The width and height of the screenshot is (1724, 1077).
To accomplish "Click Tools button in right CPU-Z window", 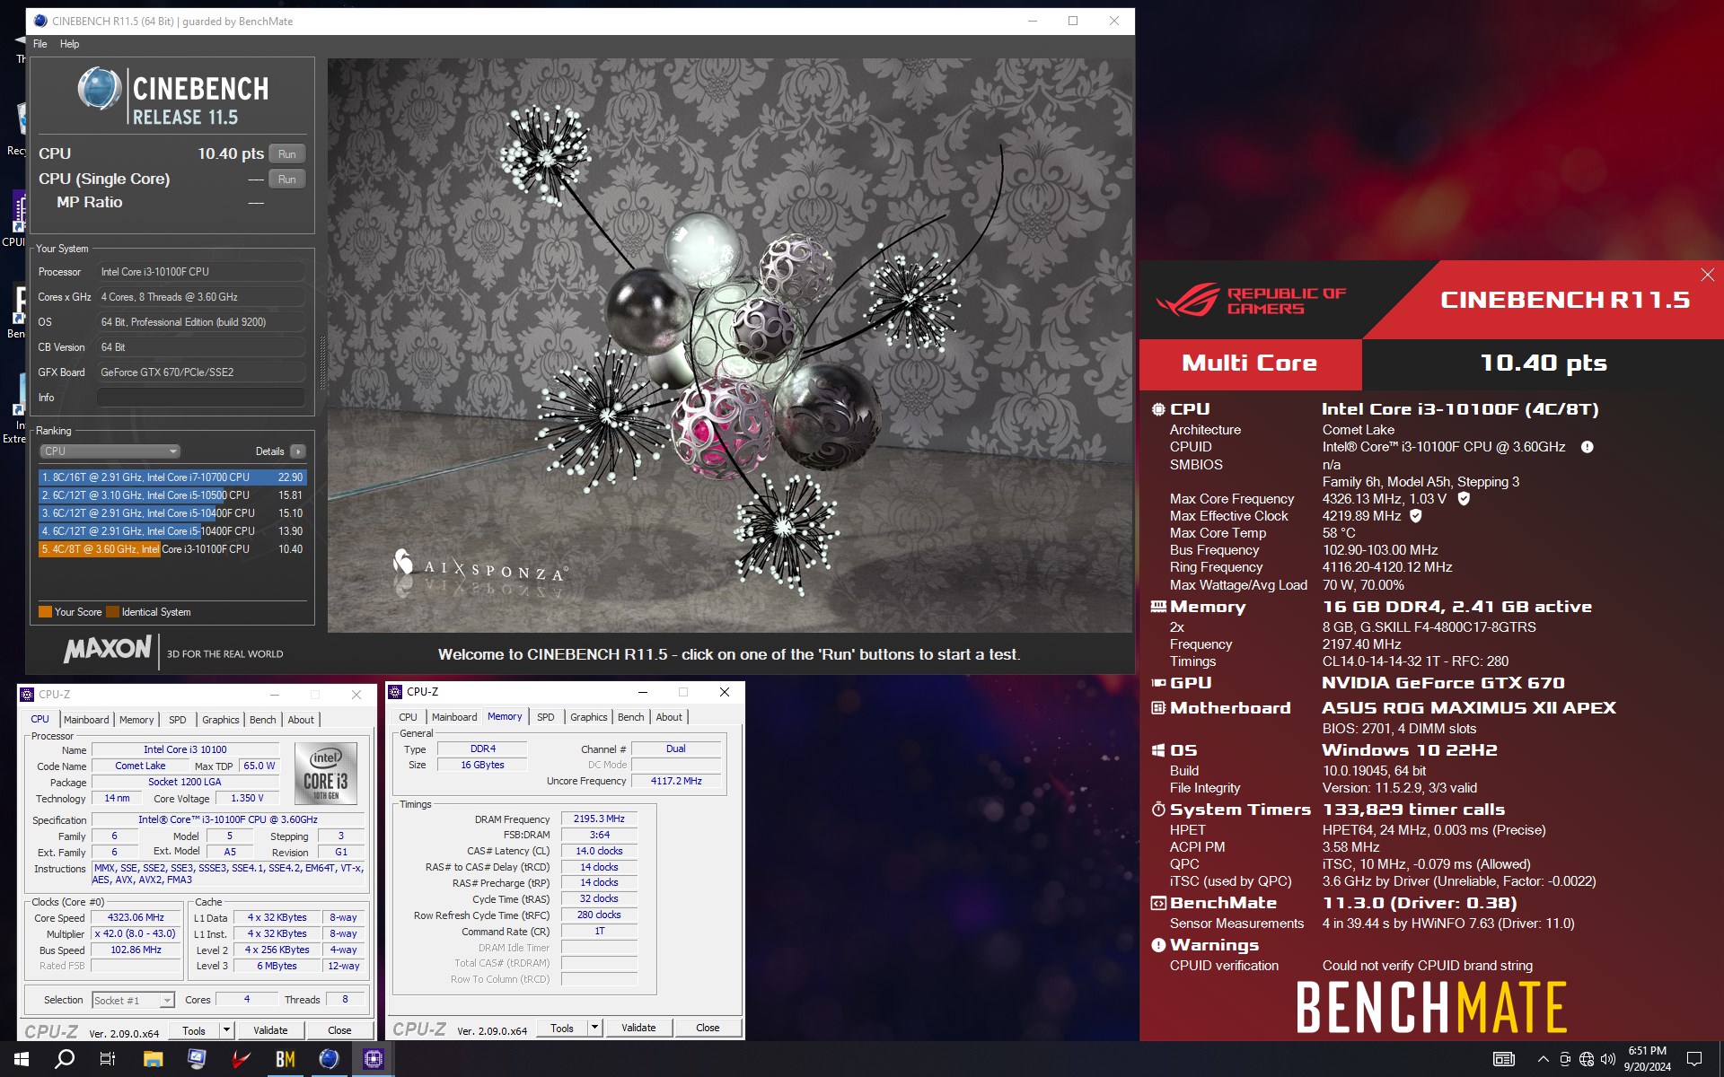I will 562,1028.
